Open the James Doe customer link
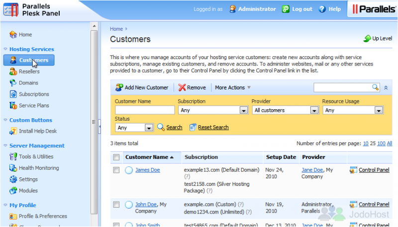 147,170
